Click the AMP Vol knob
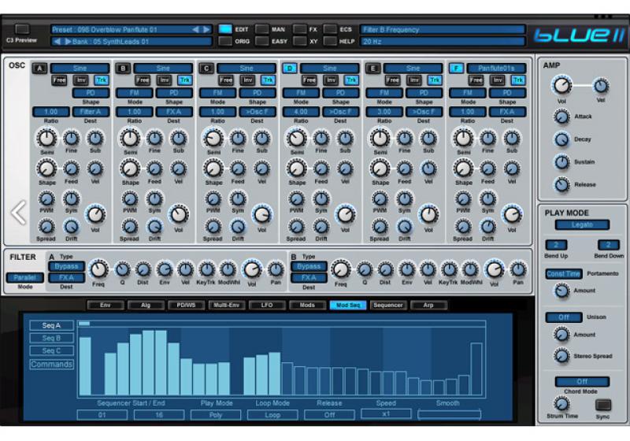 (561, 86)
